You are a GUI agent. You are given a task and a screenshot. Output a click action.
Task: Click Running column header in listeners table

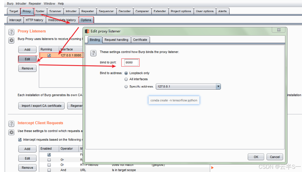[49, 49]
